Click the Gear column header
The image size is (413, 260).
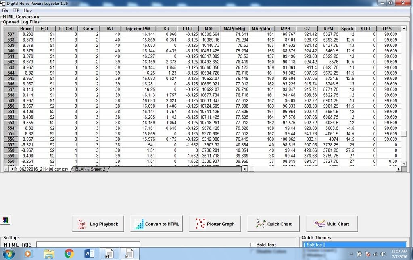click(88, 29)
